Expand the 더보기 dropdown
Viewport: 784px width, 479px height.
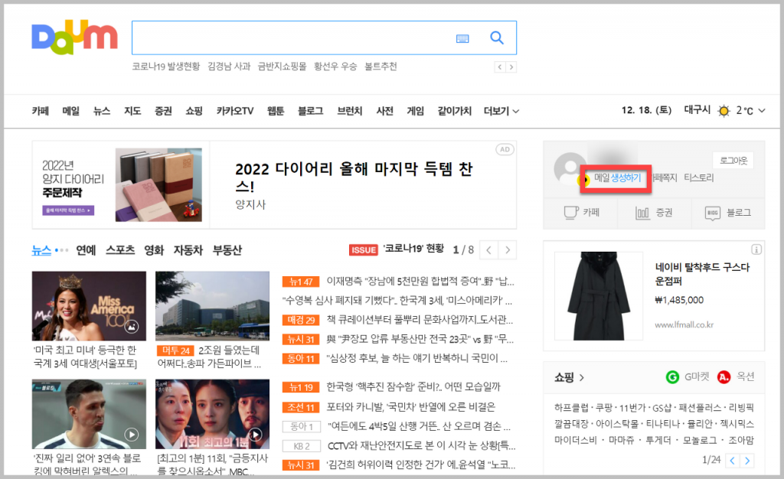coord(501,111)
